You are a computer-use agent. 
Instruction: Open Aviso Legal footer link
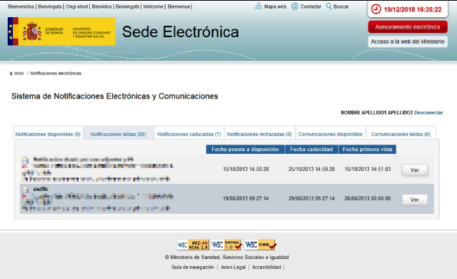point(233,267)
